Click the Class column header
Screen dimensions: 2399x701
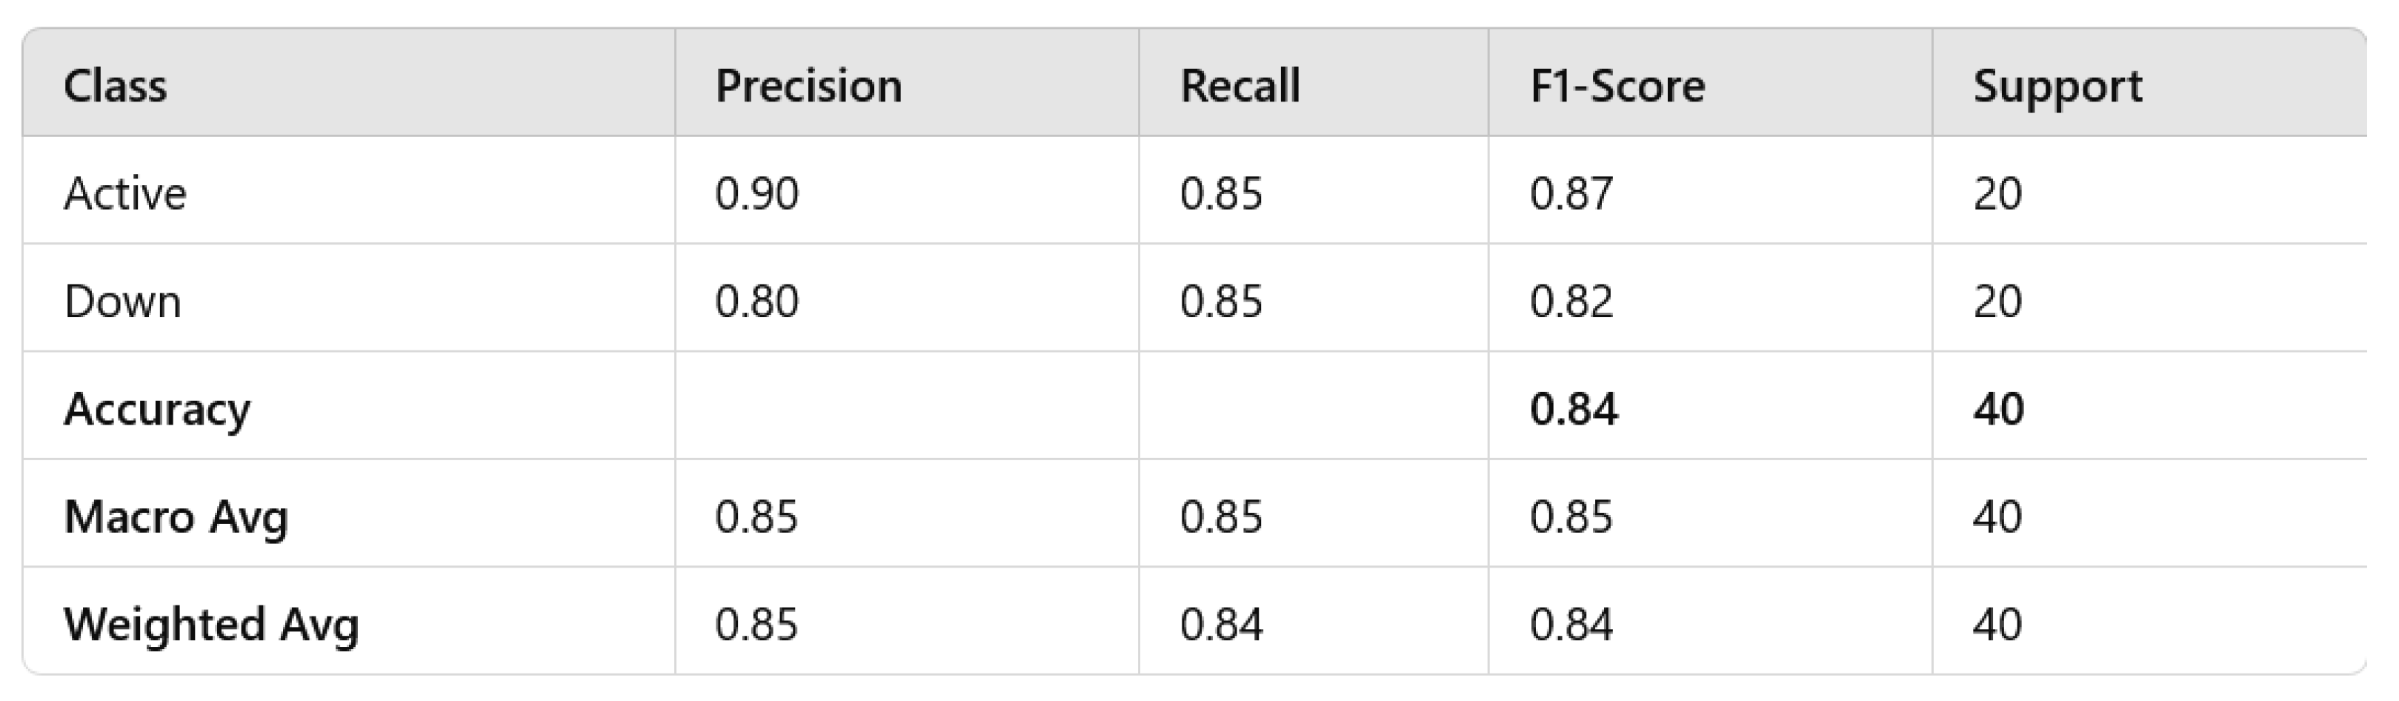pos(116,87)
